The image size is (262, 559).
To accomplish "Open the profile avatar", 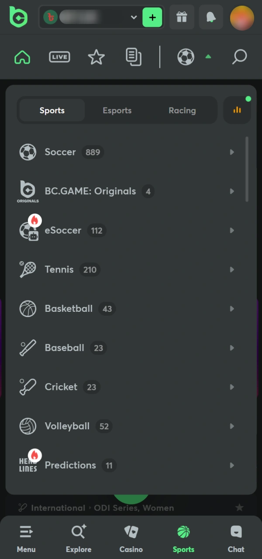I will point(242,17).
